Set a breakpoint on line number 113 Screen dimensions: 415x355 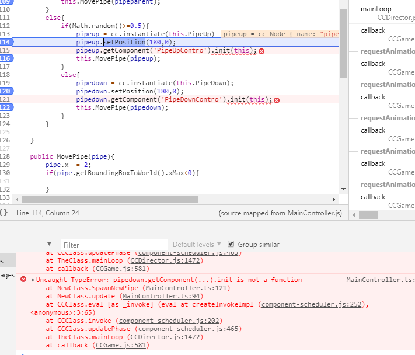tap(5, 34)
